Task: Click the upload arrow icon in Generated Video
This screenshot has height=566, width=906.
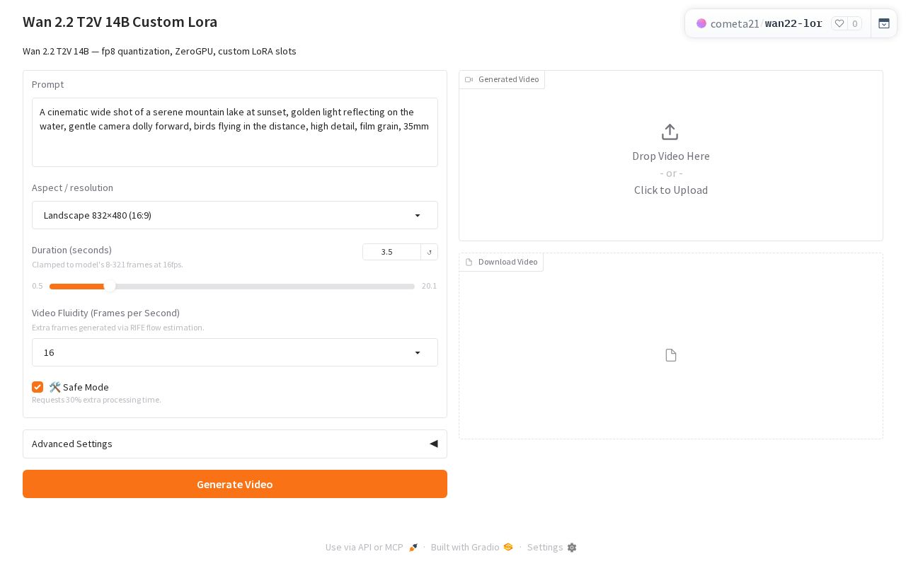Action: [x=670, y=132]
